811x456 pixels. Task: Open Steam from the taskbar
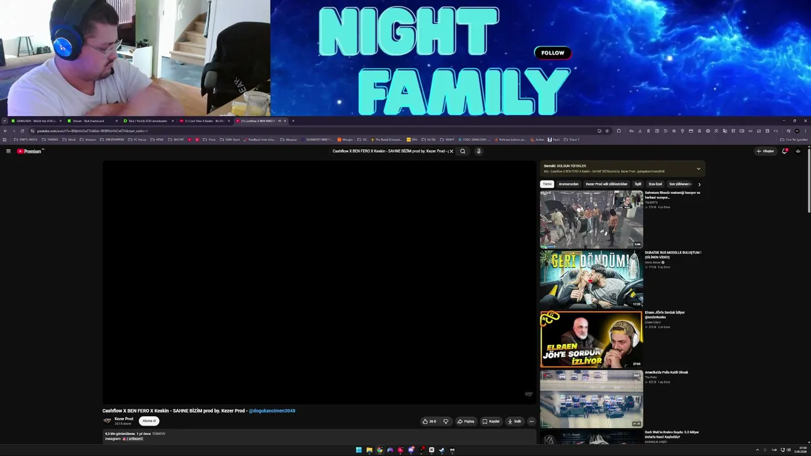click(x=442, y=450)
